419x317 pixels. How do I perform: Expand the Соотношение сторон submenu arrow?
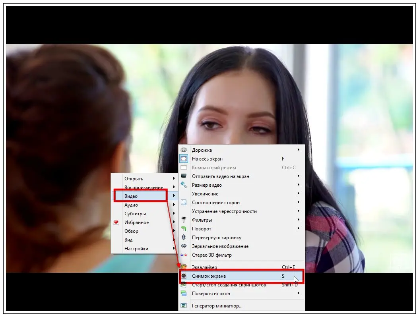pos(299,202)
